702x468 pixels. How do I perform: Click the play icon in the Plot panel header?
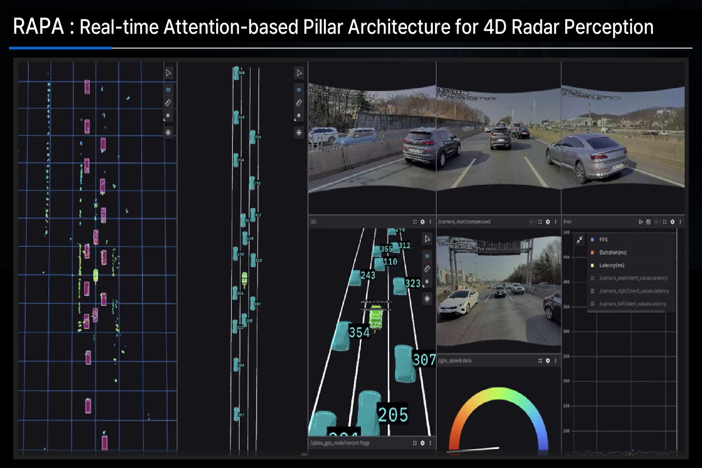[641, 222]
